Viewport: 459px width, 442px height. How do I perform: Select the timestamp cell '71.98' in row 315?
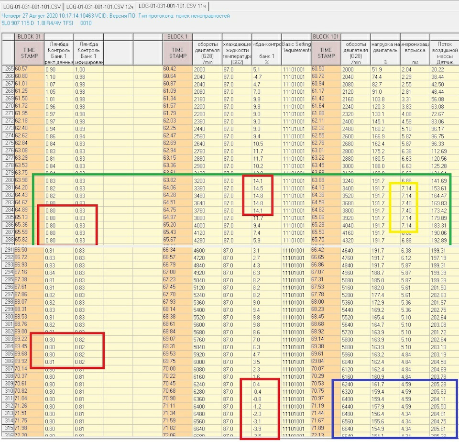click(29, 429)
